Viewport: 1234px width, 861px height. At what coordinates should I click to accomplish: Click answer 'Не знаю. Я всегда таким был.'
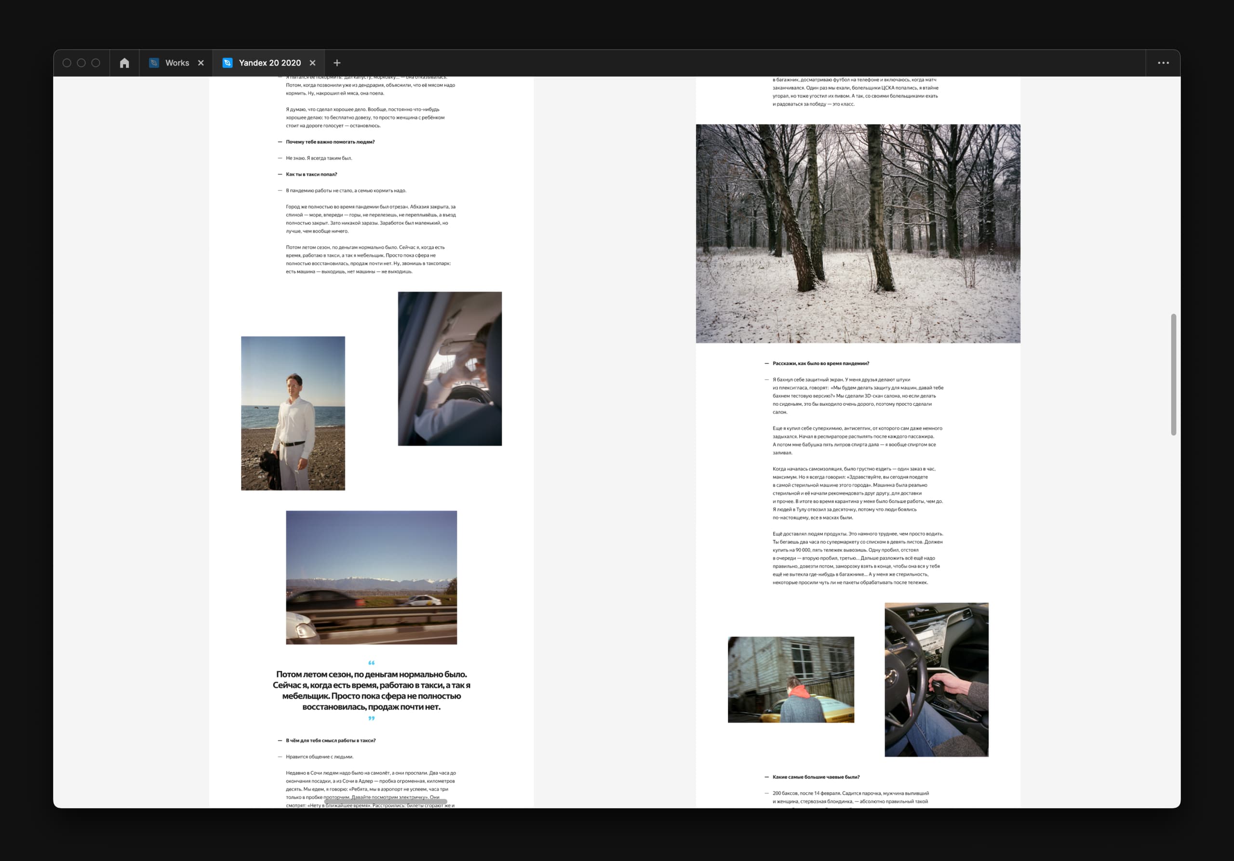[x=319, y=158]
